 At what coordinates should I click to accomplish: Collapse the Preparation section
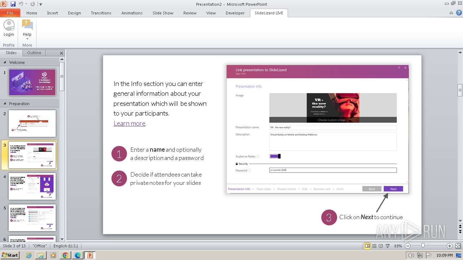tap(5, 104)
